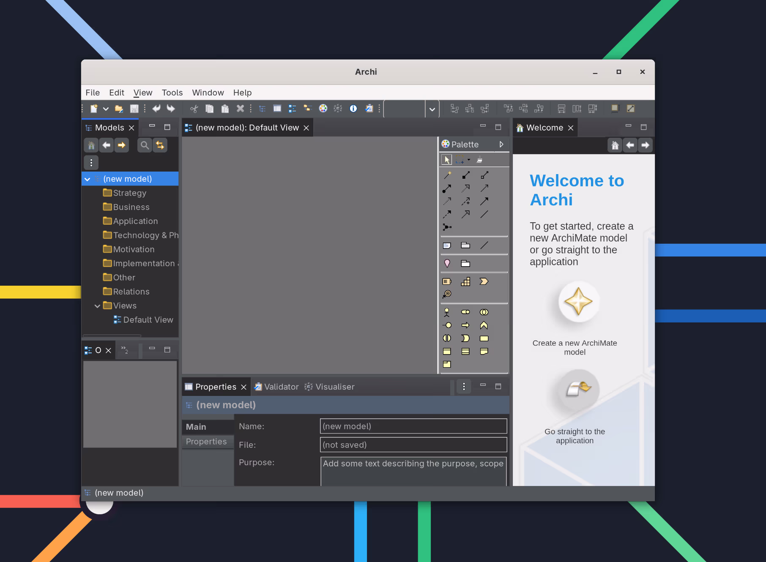Toggle the Properties view toolbar icon

277,109
